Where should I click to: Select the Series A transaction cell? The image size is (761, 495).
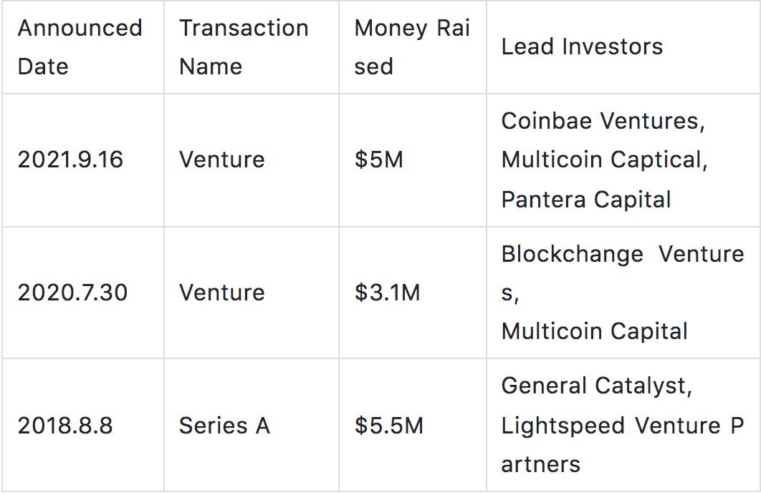pos(224,426)
